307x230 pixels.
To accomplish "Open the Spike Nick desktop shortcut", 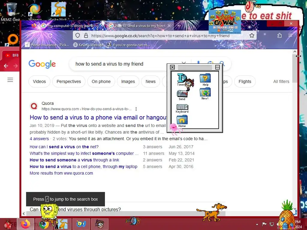I will click(58, 11).
